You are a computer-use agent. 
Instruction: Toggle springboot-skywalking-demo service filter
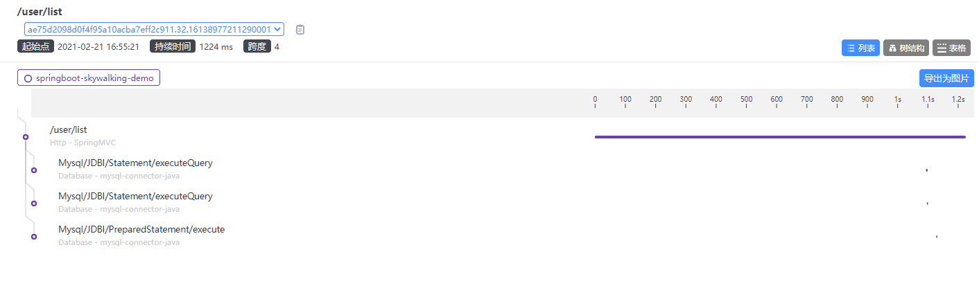[x=89, y=78]
